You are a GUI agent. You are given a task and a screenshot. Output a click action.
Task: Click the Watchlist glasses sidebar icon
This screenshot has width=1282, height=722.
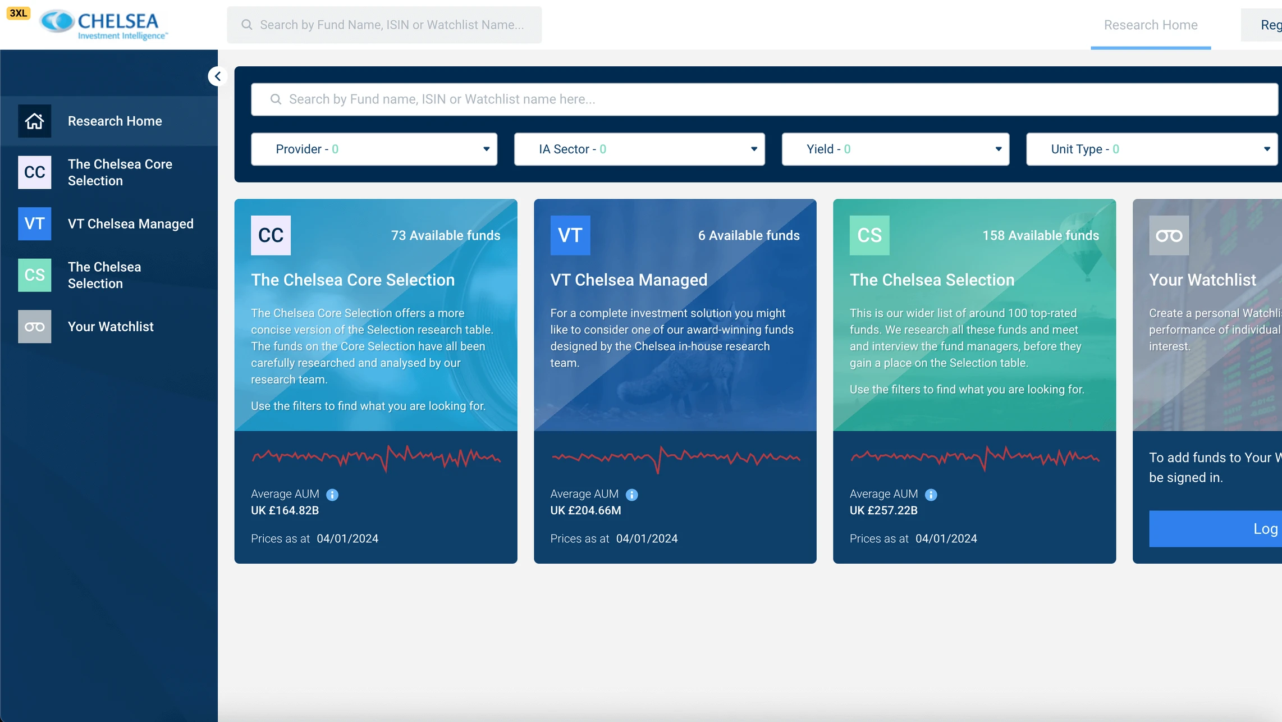[x=34, y=327]
